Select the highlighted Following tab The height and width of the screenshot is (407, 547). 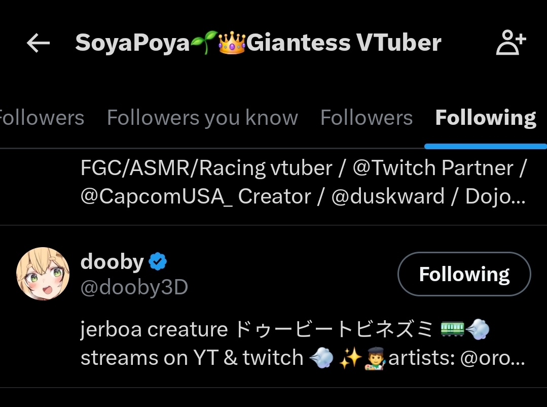[485, 118]
